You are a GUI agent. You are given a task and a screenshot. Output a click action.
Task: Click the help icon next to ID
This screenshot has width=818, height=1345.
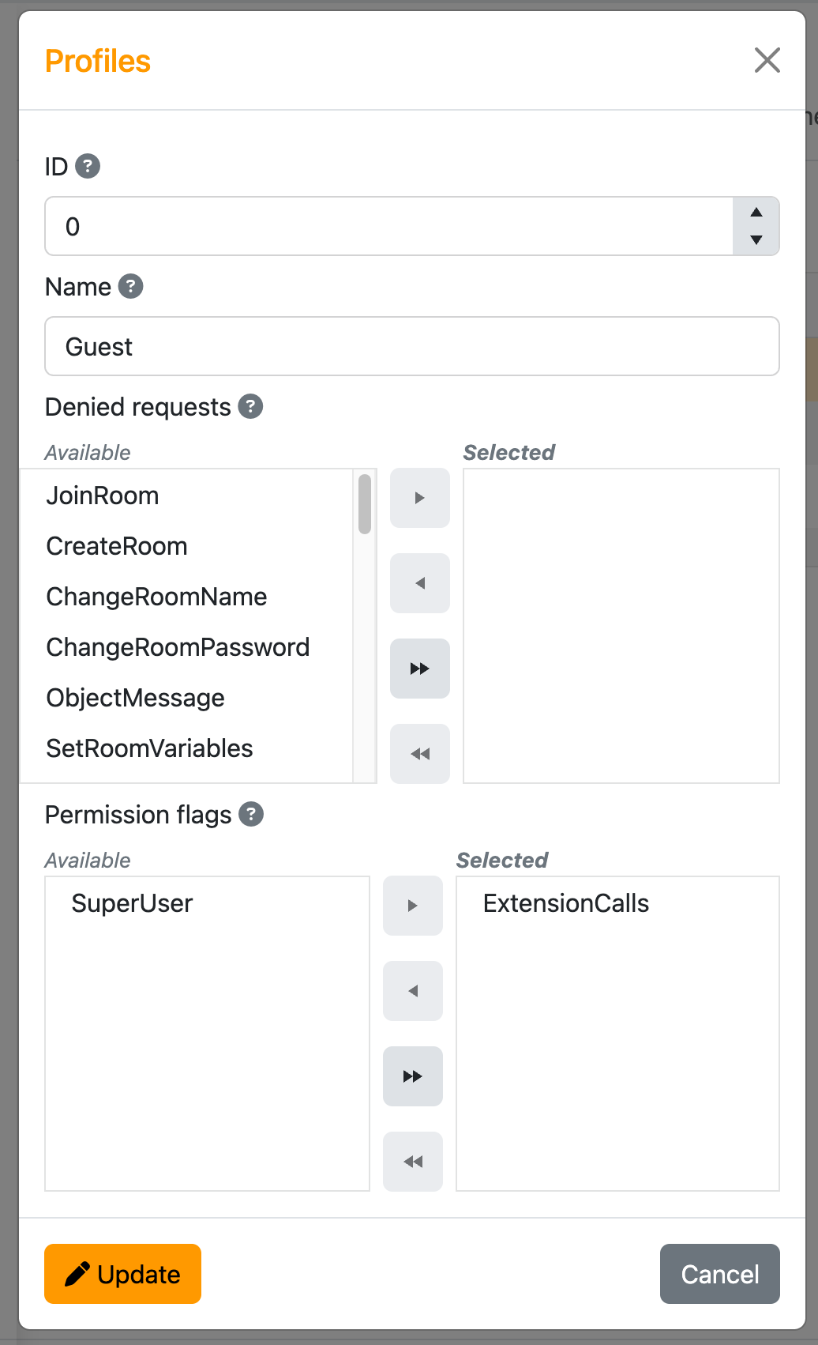coord(88,167)
